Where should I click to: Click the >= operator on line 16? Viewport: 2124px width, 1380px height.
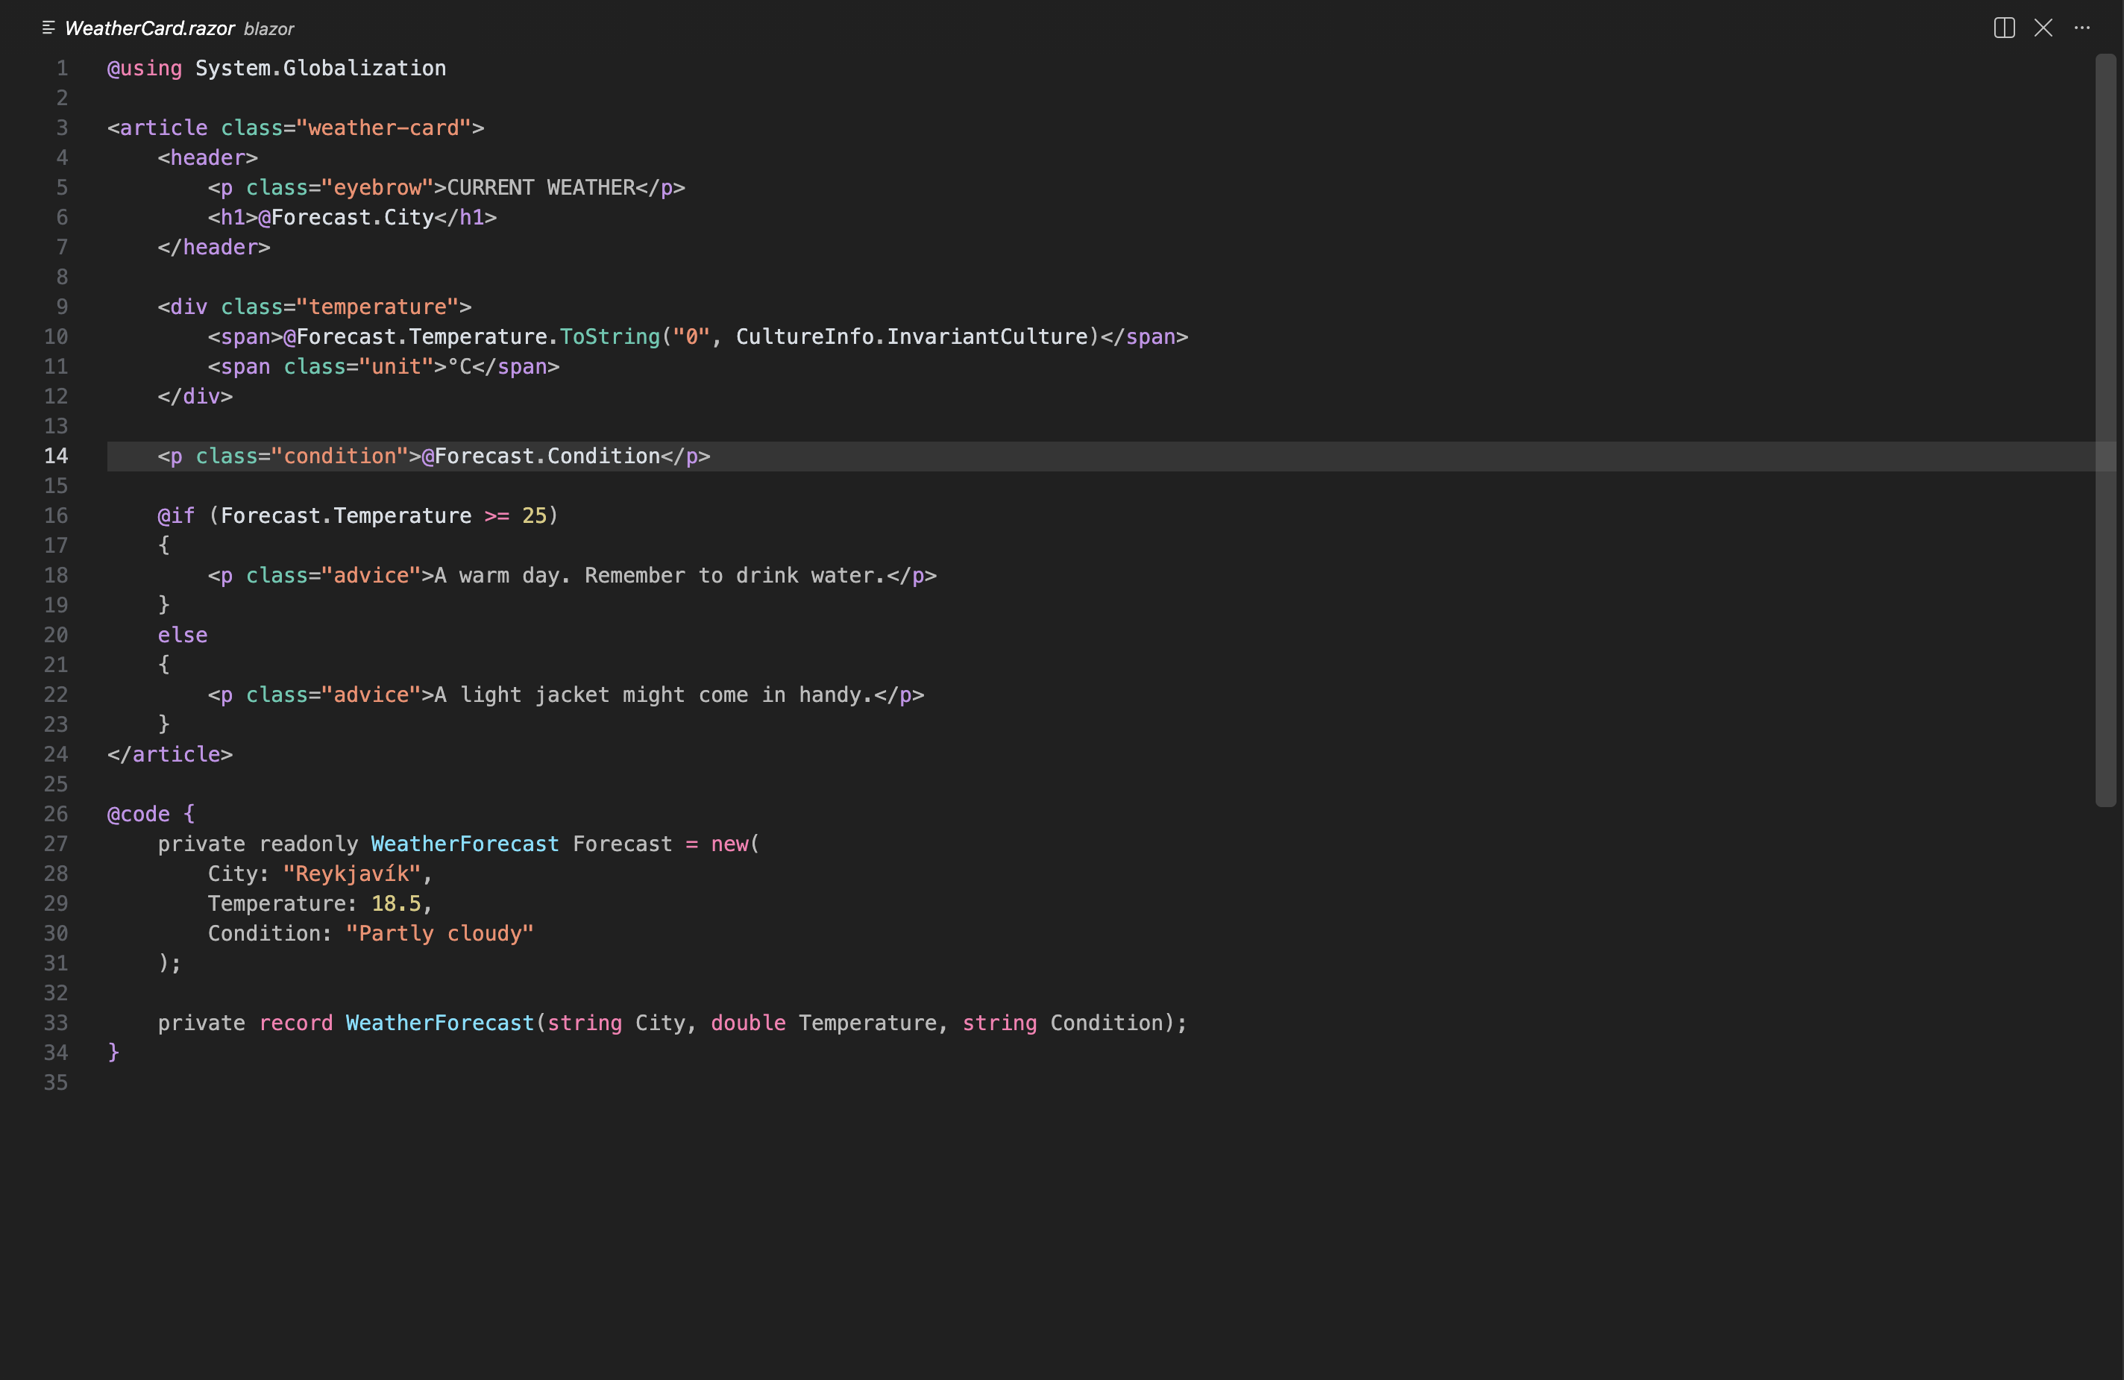coord(497,516)
